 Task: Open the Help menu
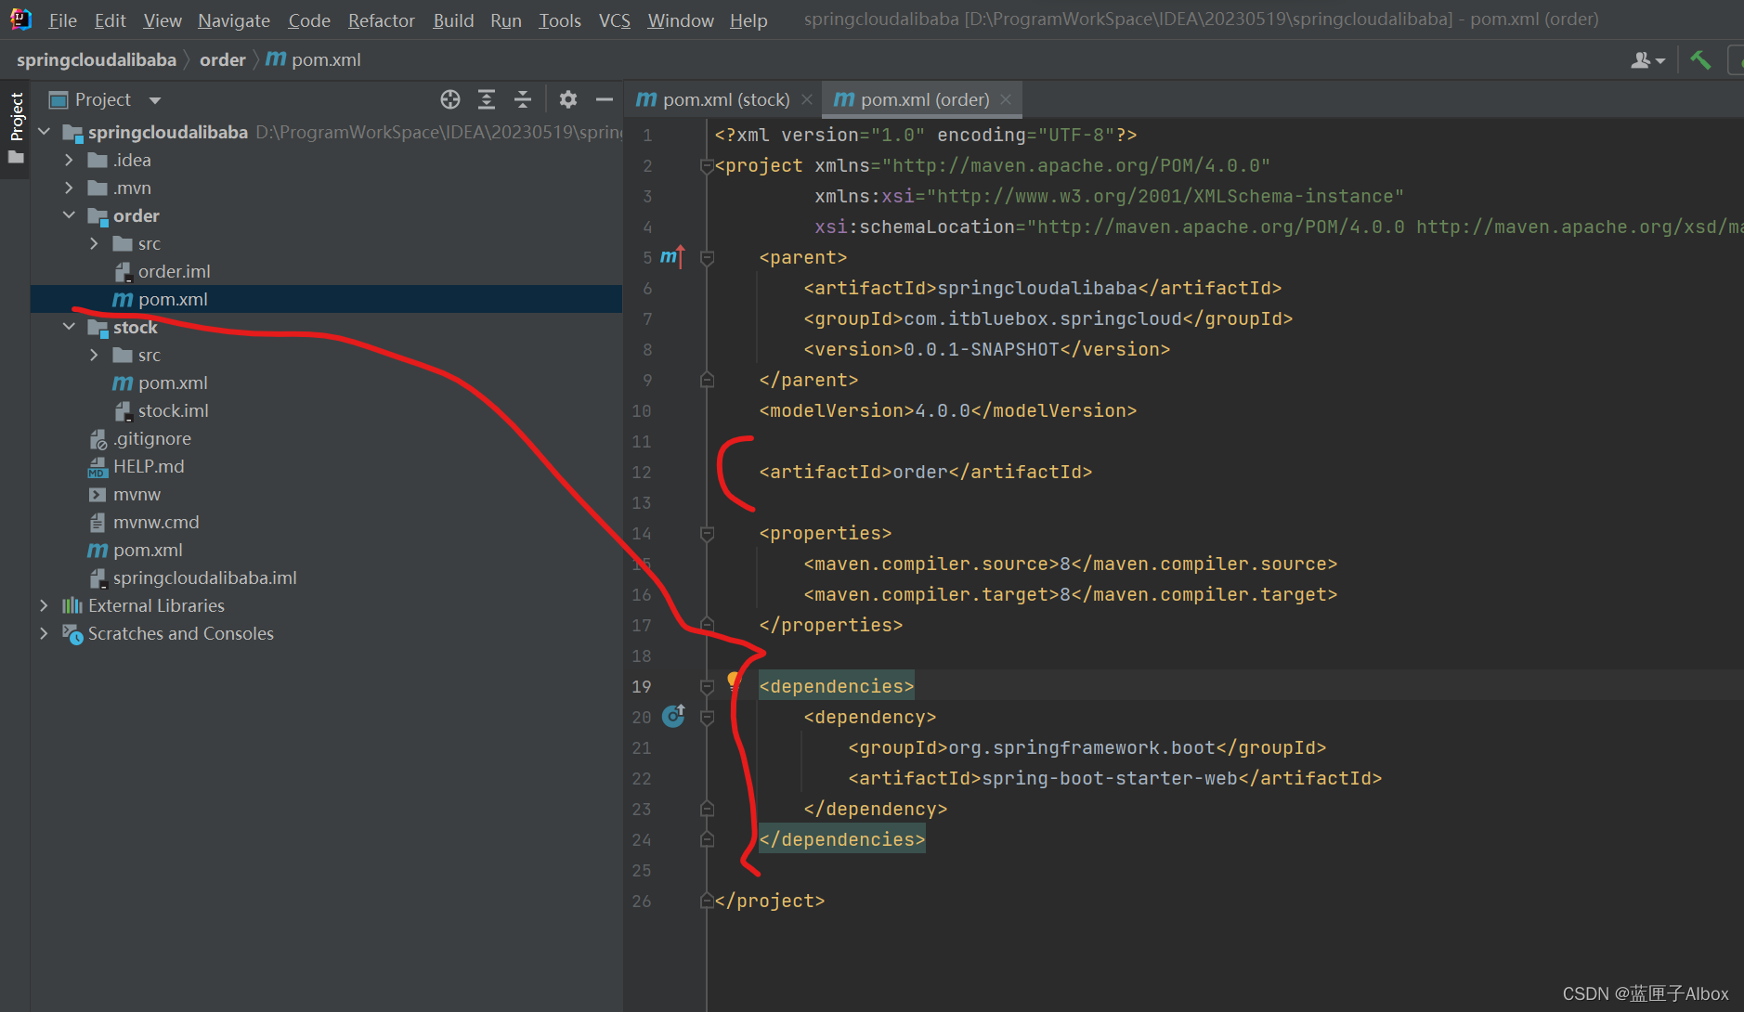[748, 20]
